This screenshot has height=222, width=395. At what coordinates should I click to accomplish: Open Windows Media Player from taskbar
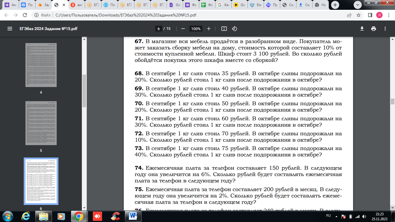pos(61,216)
